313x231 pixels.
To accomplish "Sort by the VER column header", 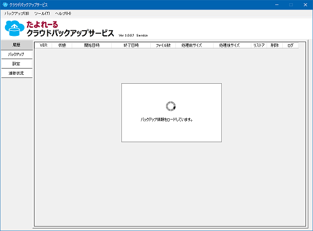I will [43, 45].
